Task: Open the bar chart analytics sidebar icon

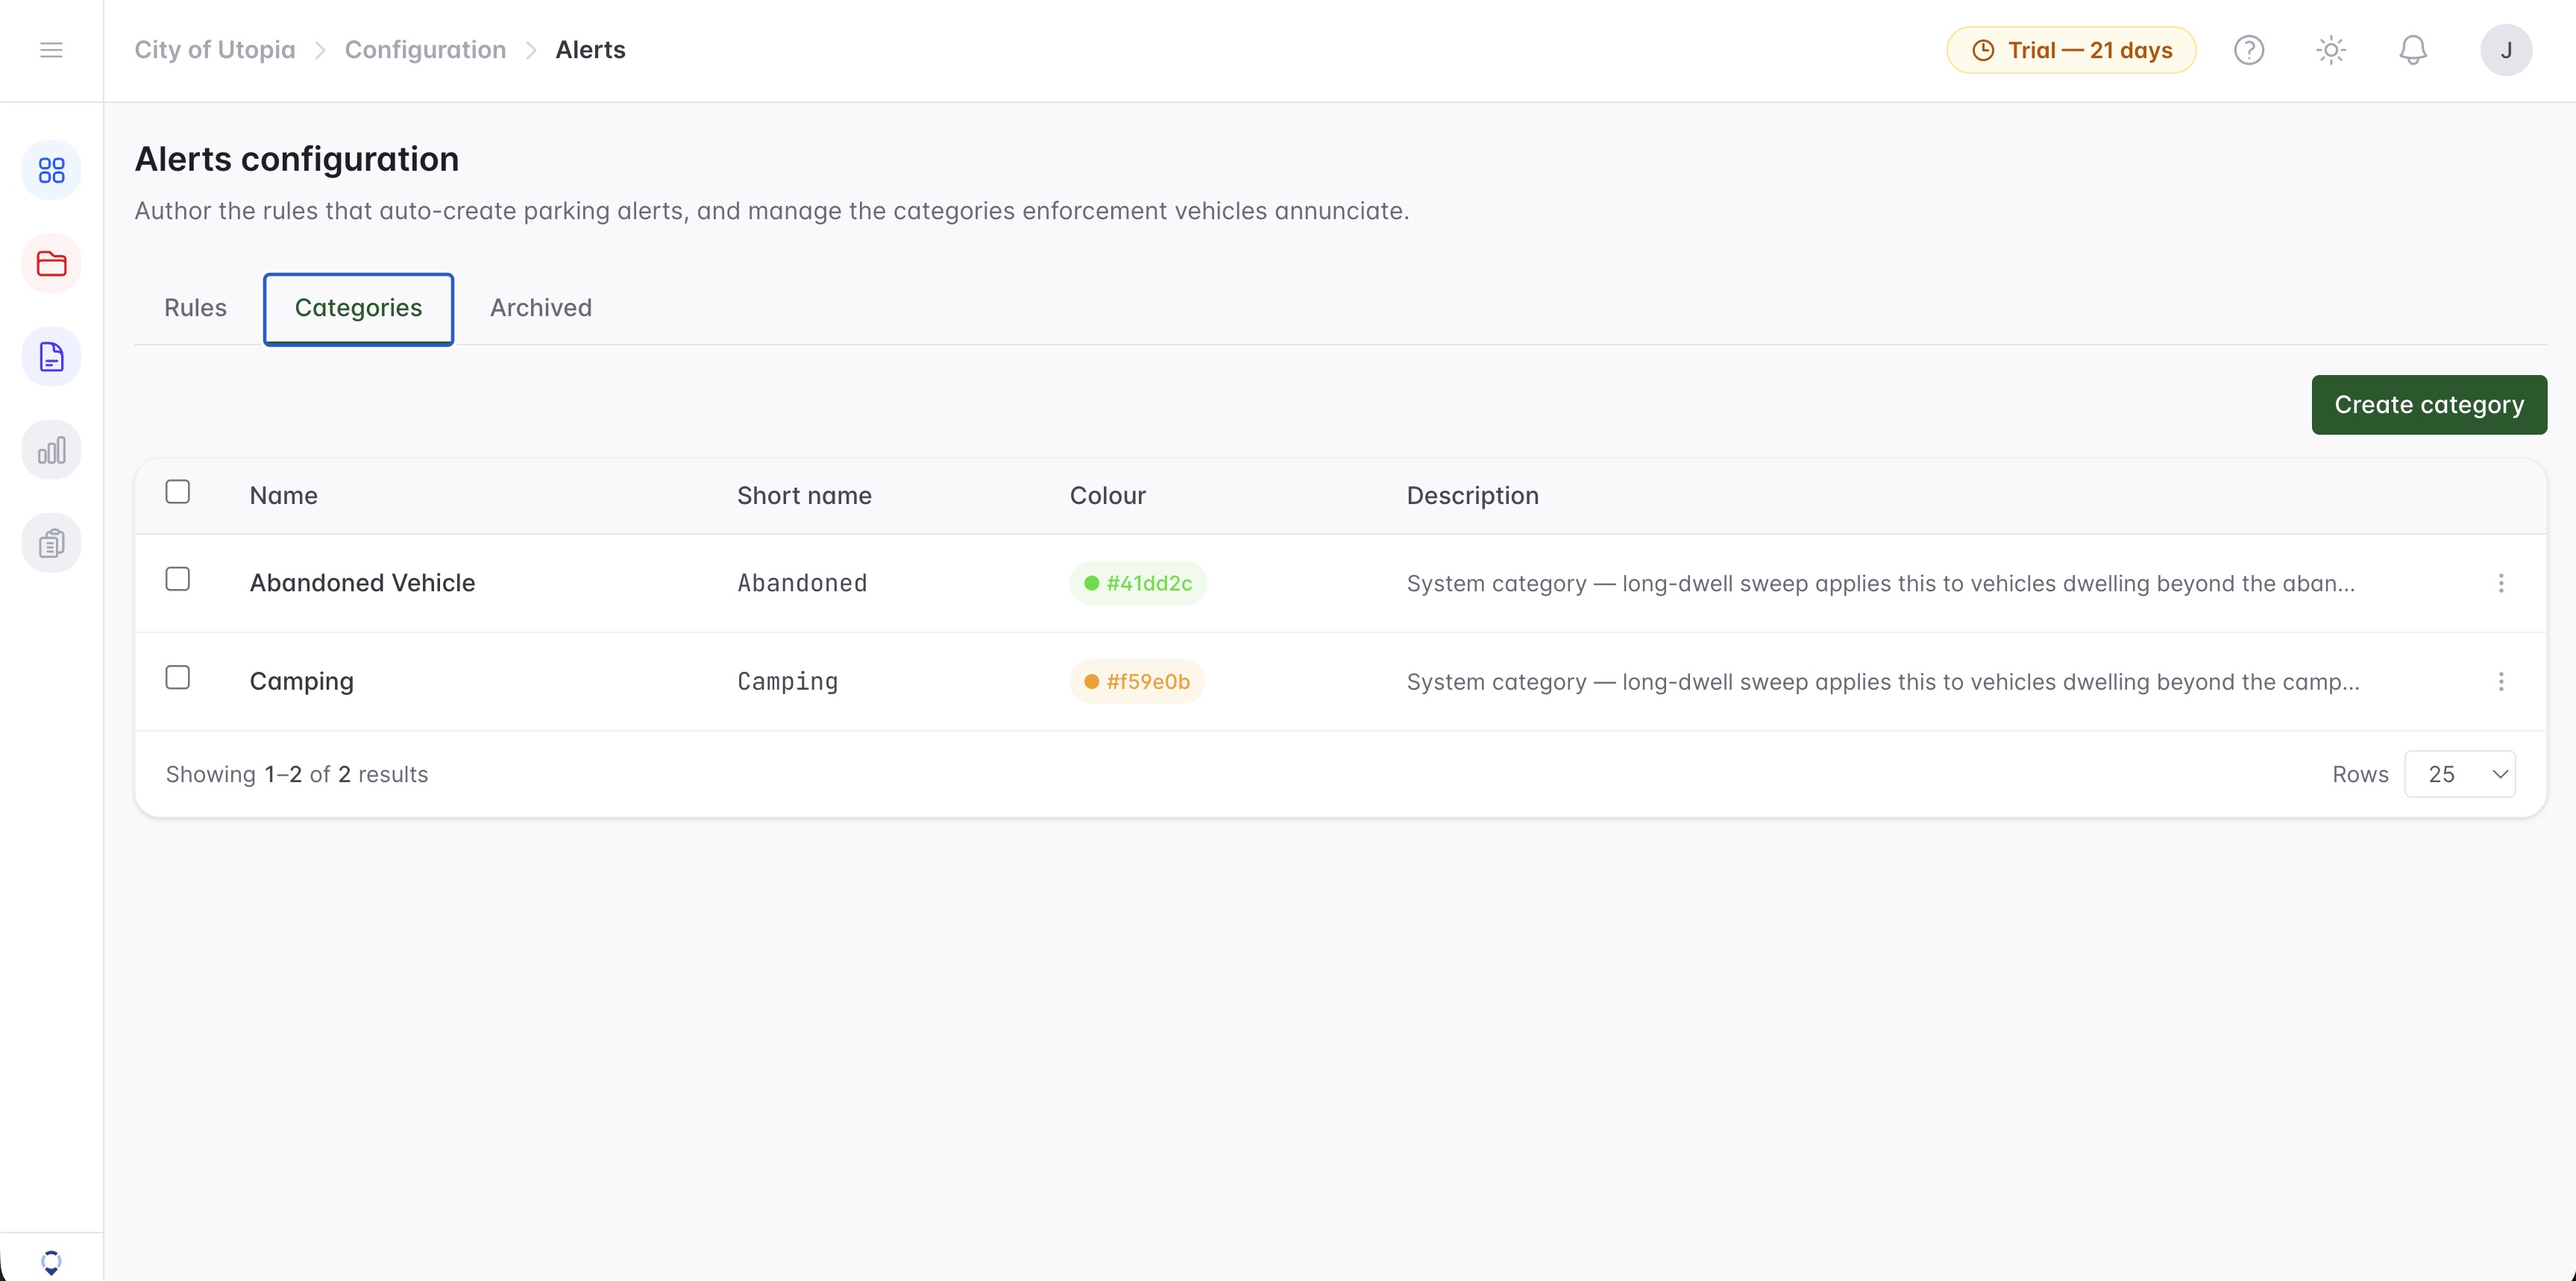Action: point(51,450)
